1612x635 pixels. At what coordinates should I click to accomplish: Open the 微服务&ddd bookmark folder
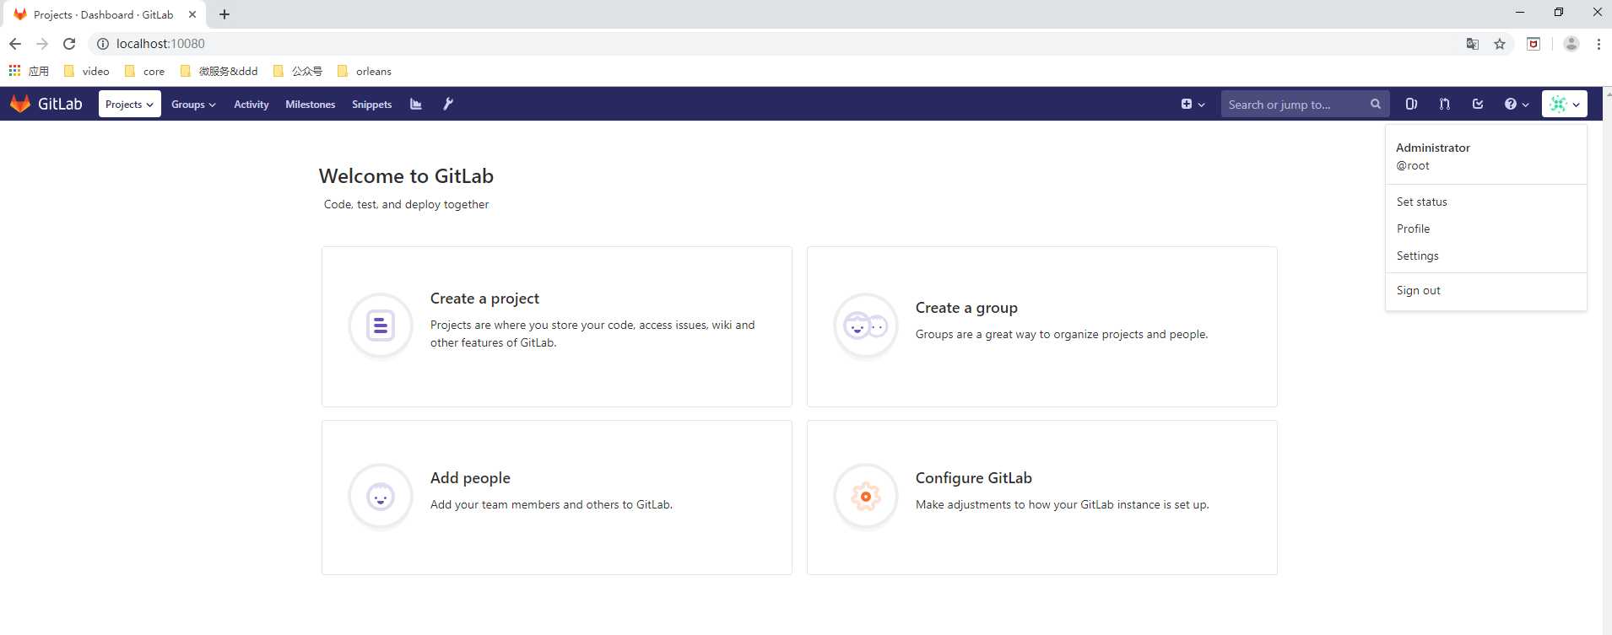219,71
